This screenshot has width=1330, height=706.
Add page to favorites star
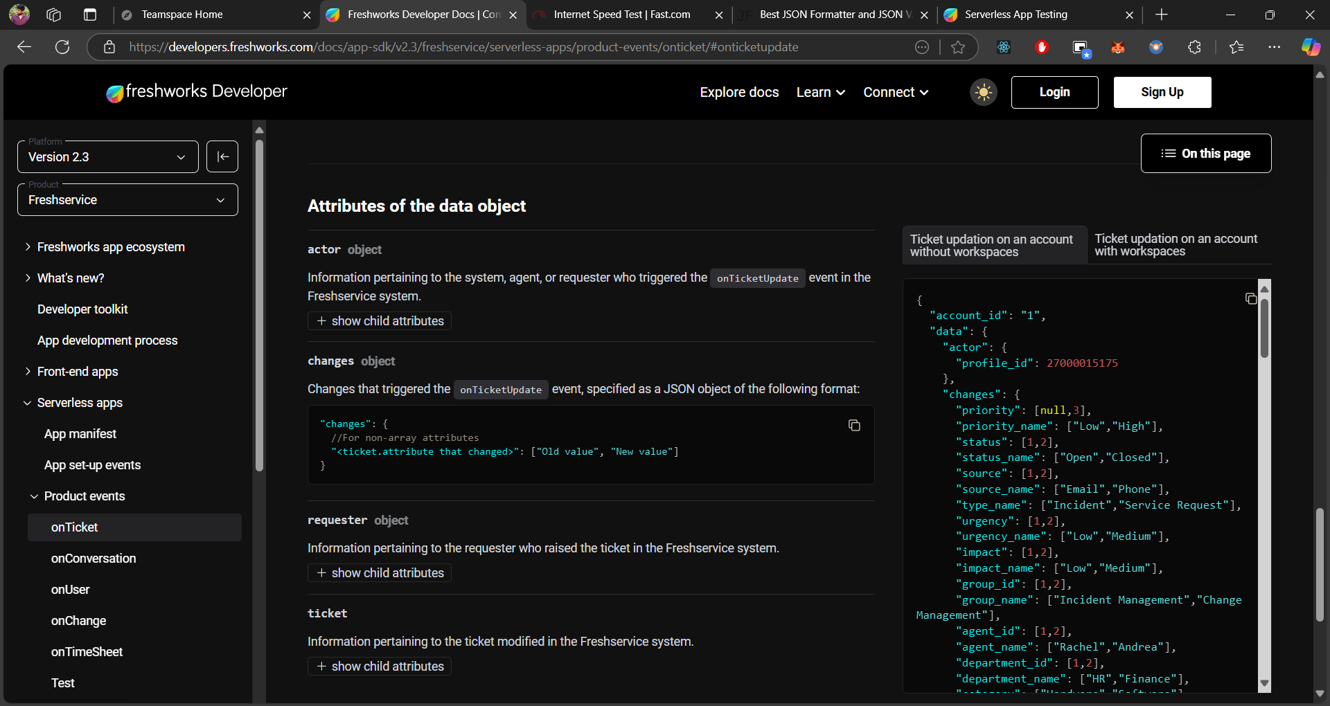(958, 47)
